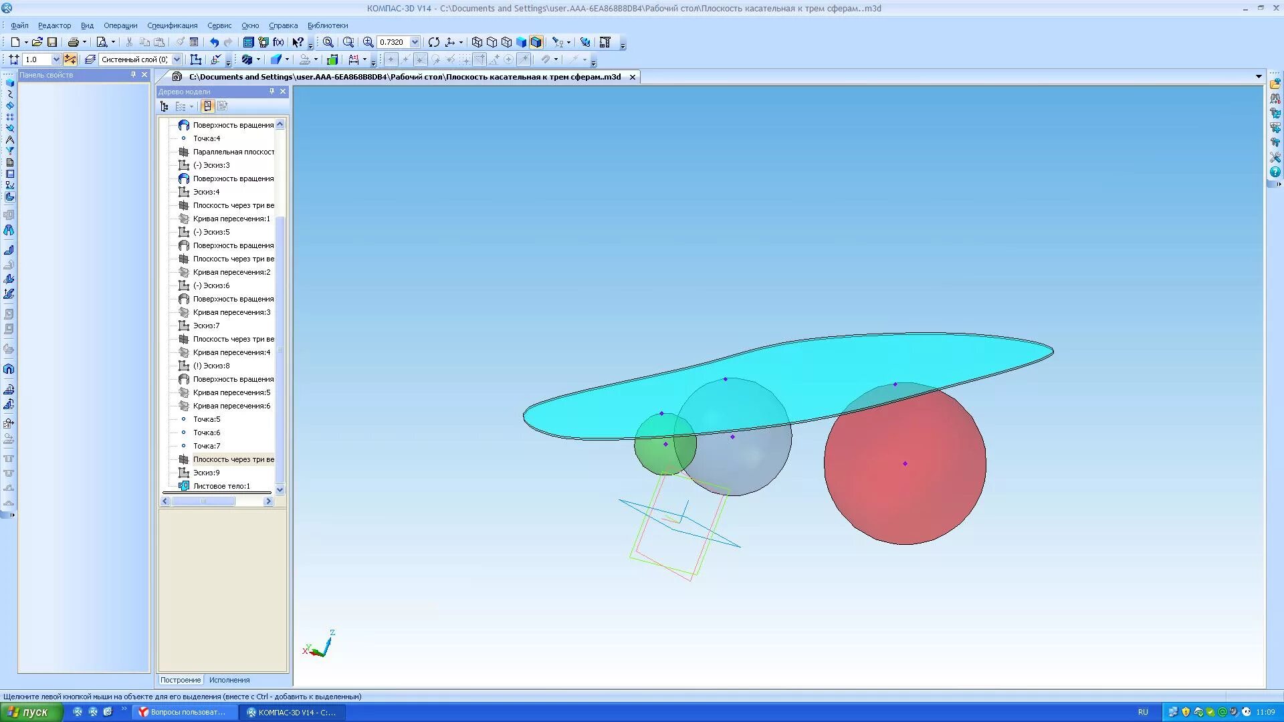Open the Системный слой layer dropdown
This screenshot has width=1284, height=722.
(x=177, y=59)
